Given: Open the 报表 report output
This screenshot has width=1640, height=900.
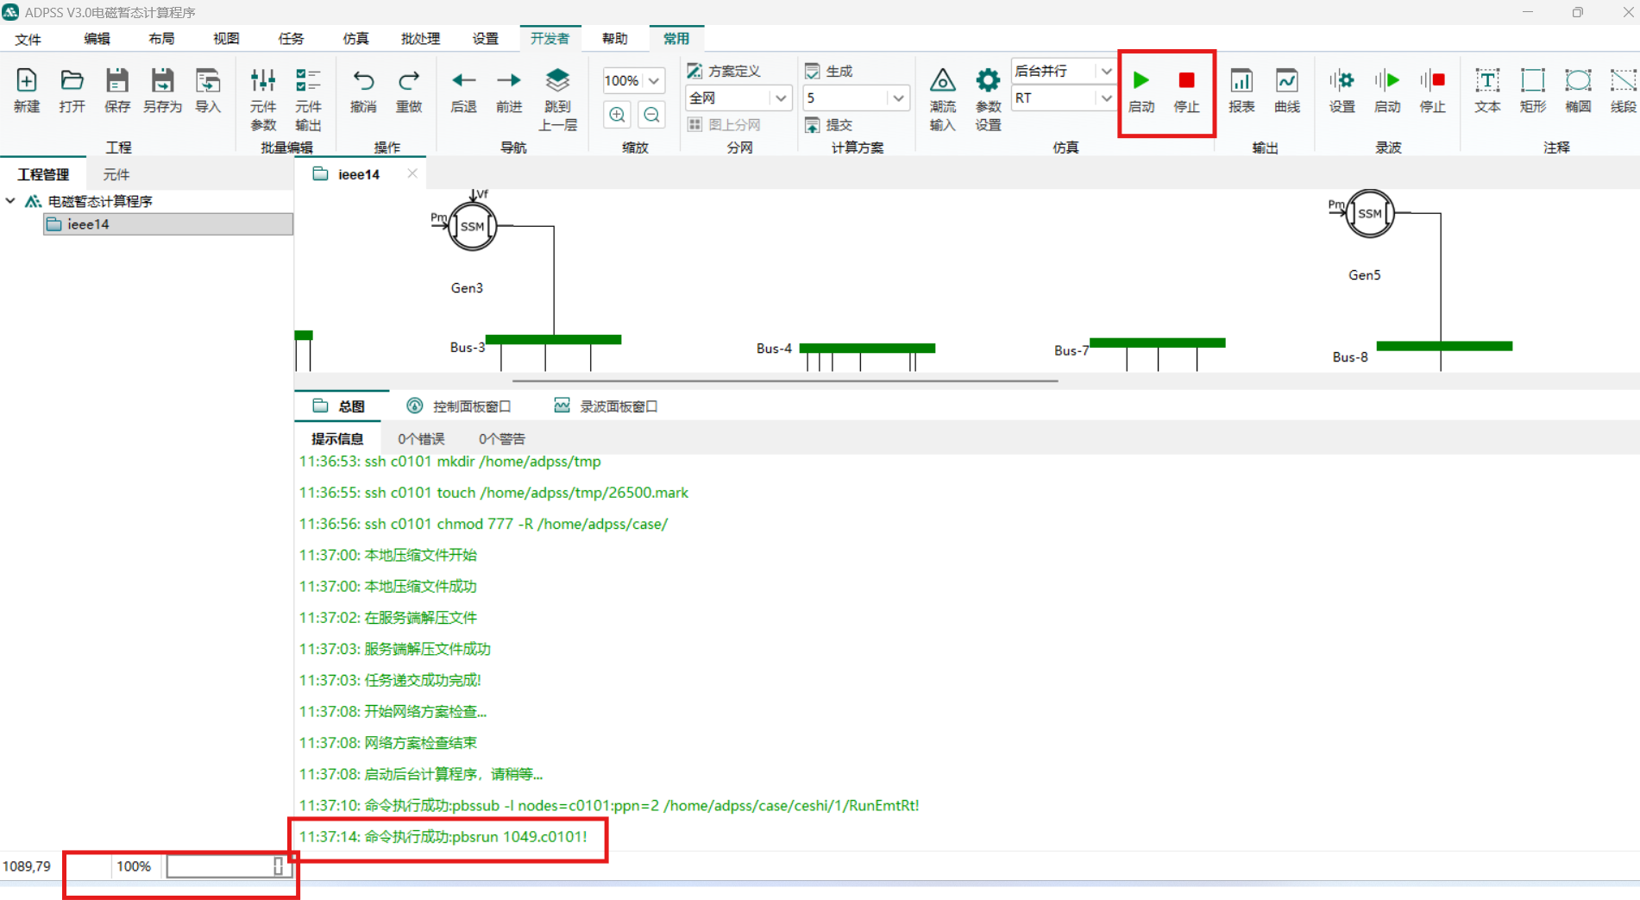Looking at the screenshot, I should coord(1241,90).
